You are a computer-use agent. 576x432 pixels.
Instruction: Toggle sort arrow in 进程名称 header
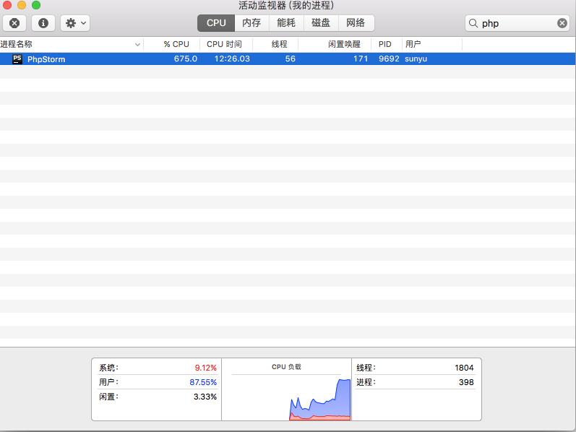[138, 44]
